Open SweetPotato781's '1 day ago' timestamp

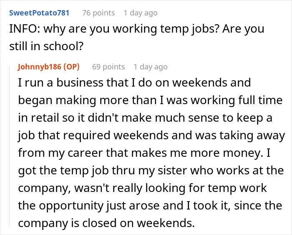[x=141, y=13]
